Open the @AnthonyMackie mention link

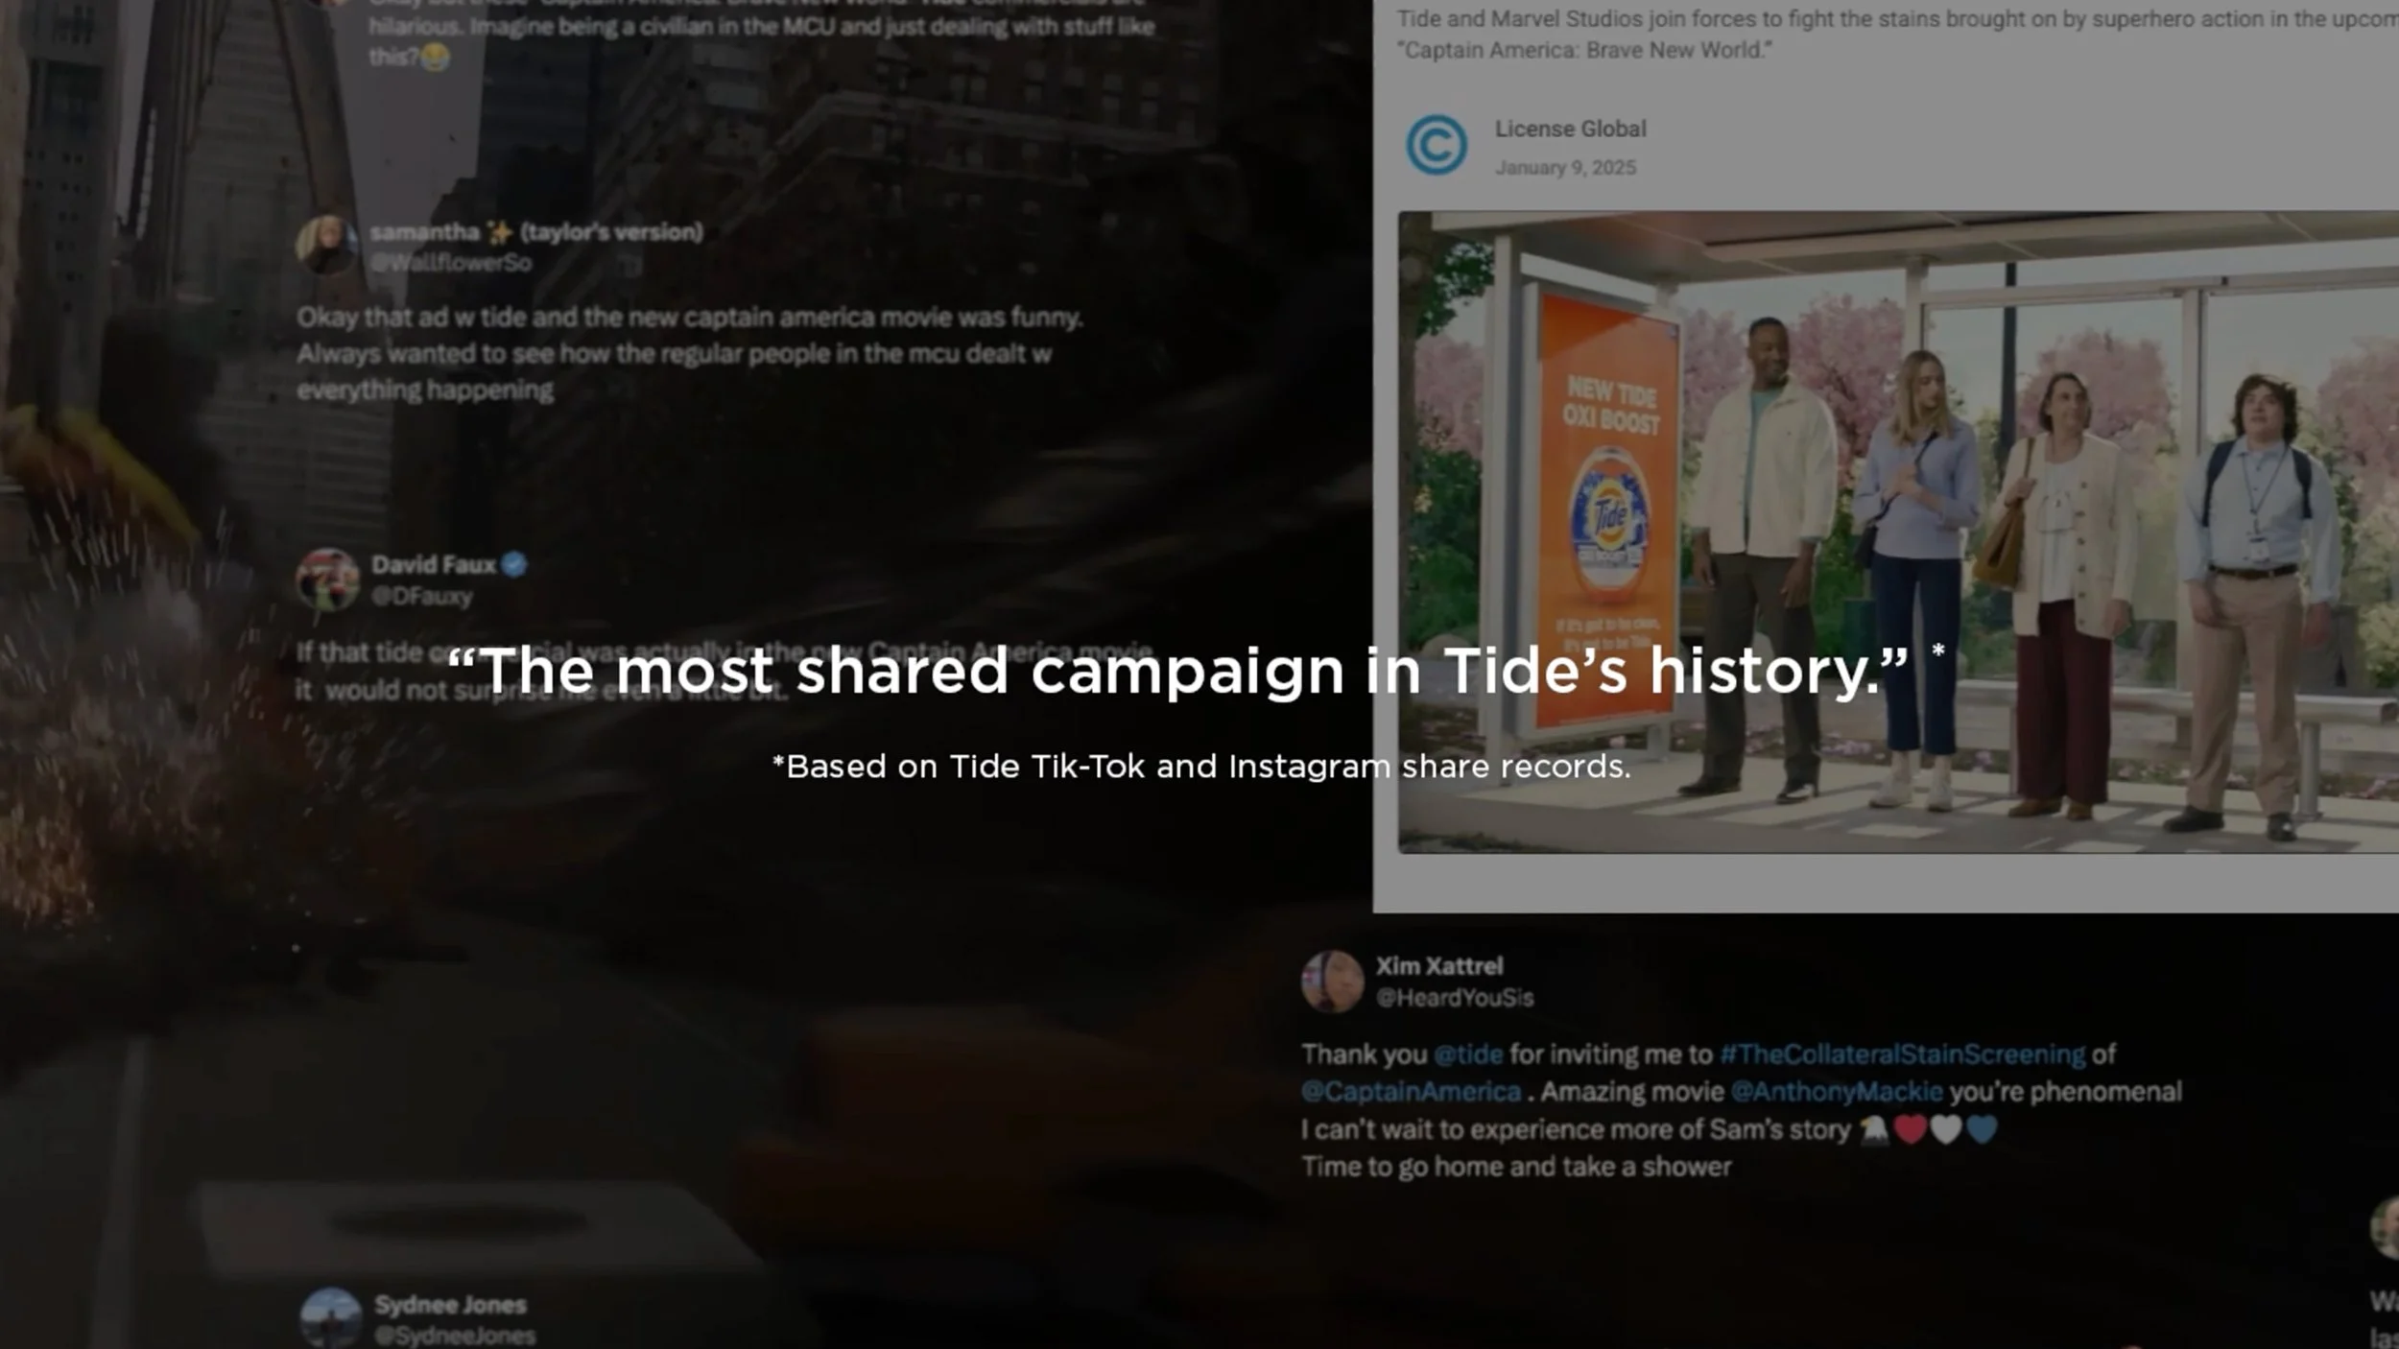pos(1837,1092)
